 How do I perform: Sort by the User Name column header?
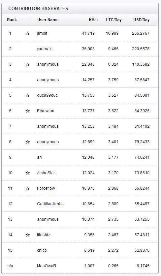tap(48, 20)
